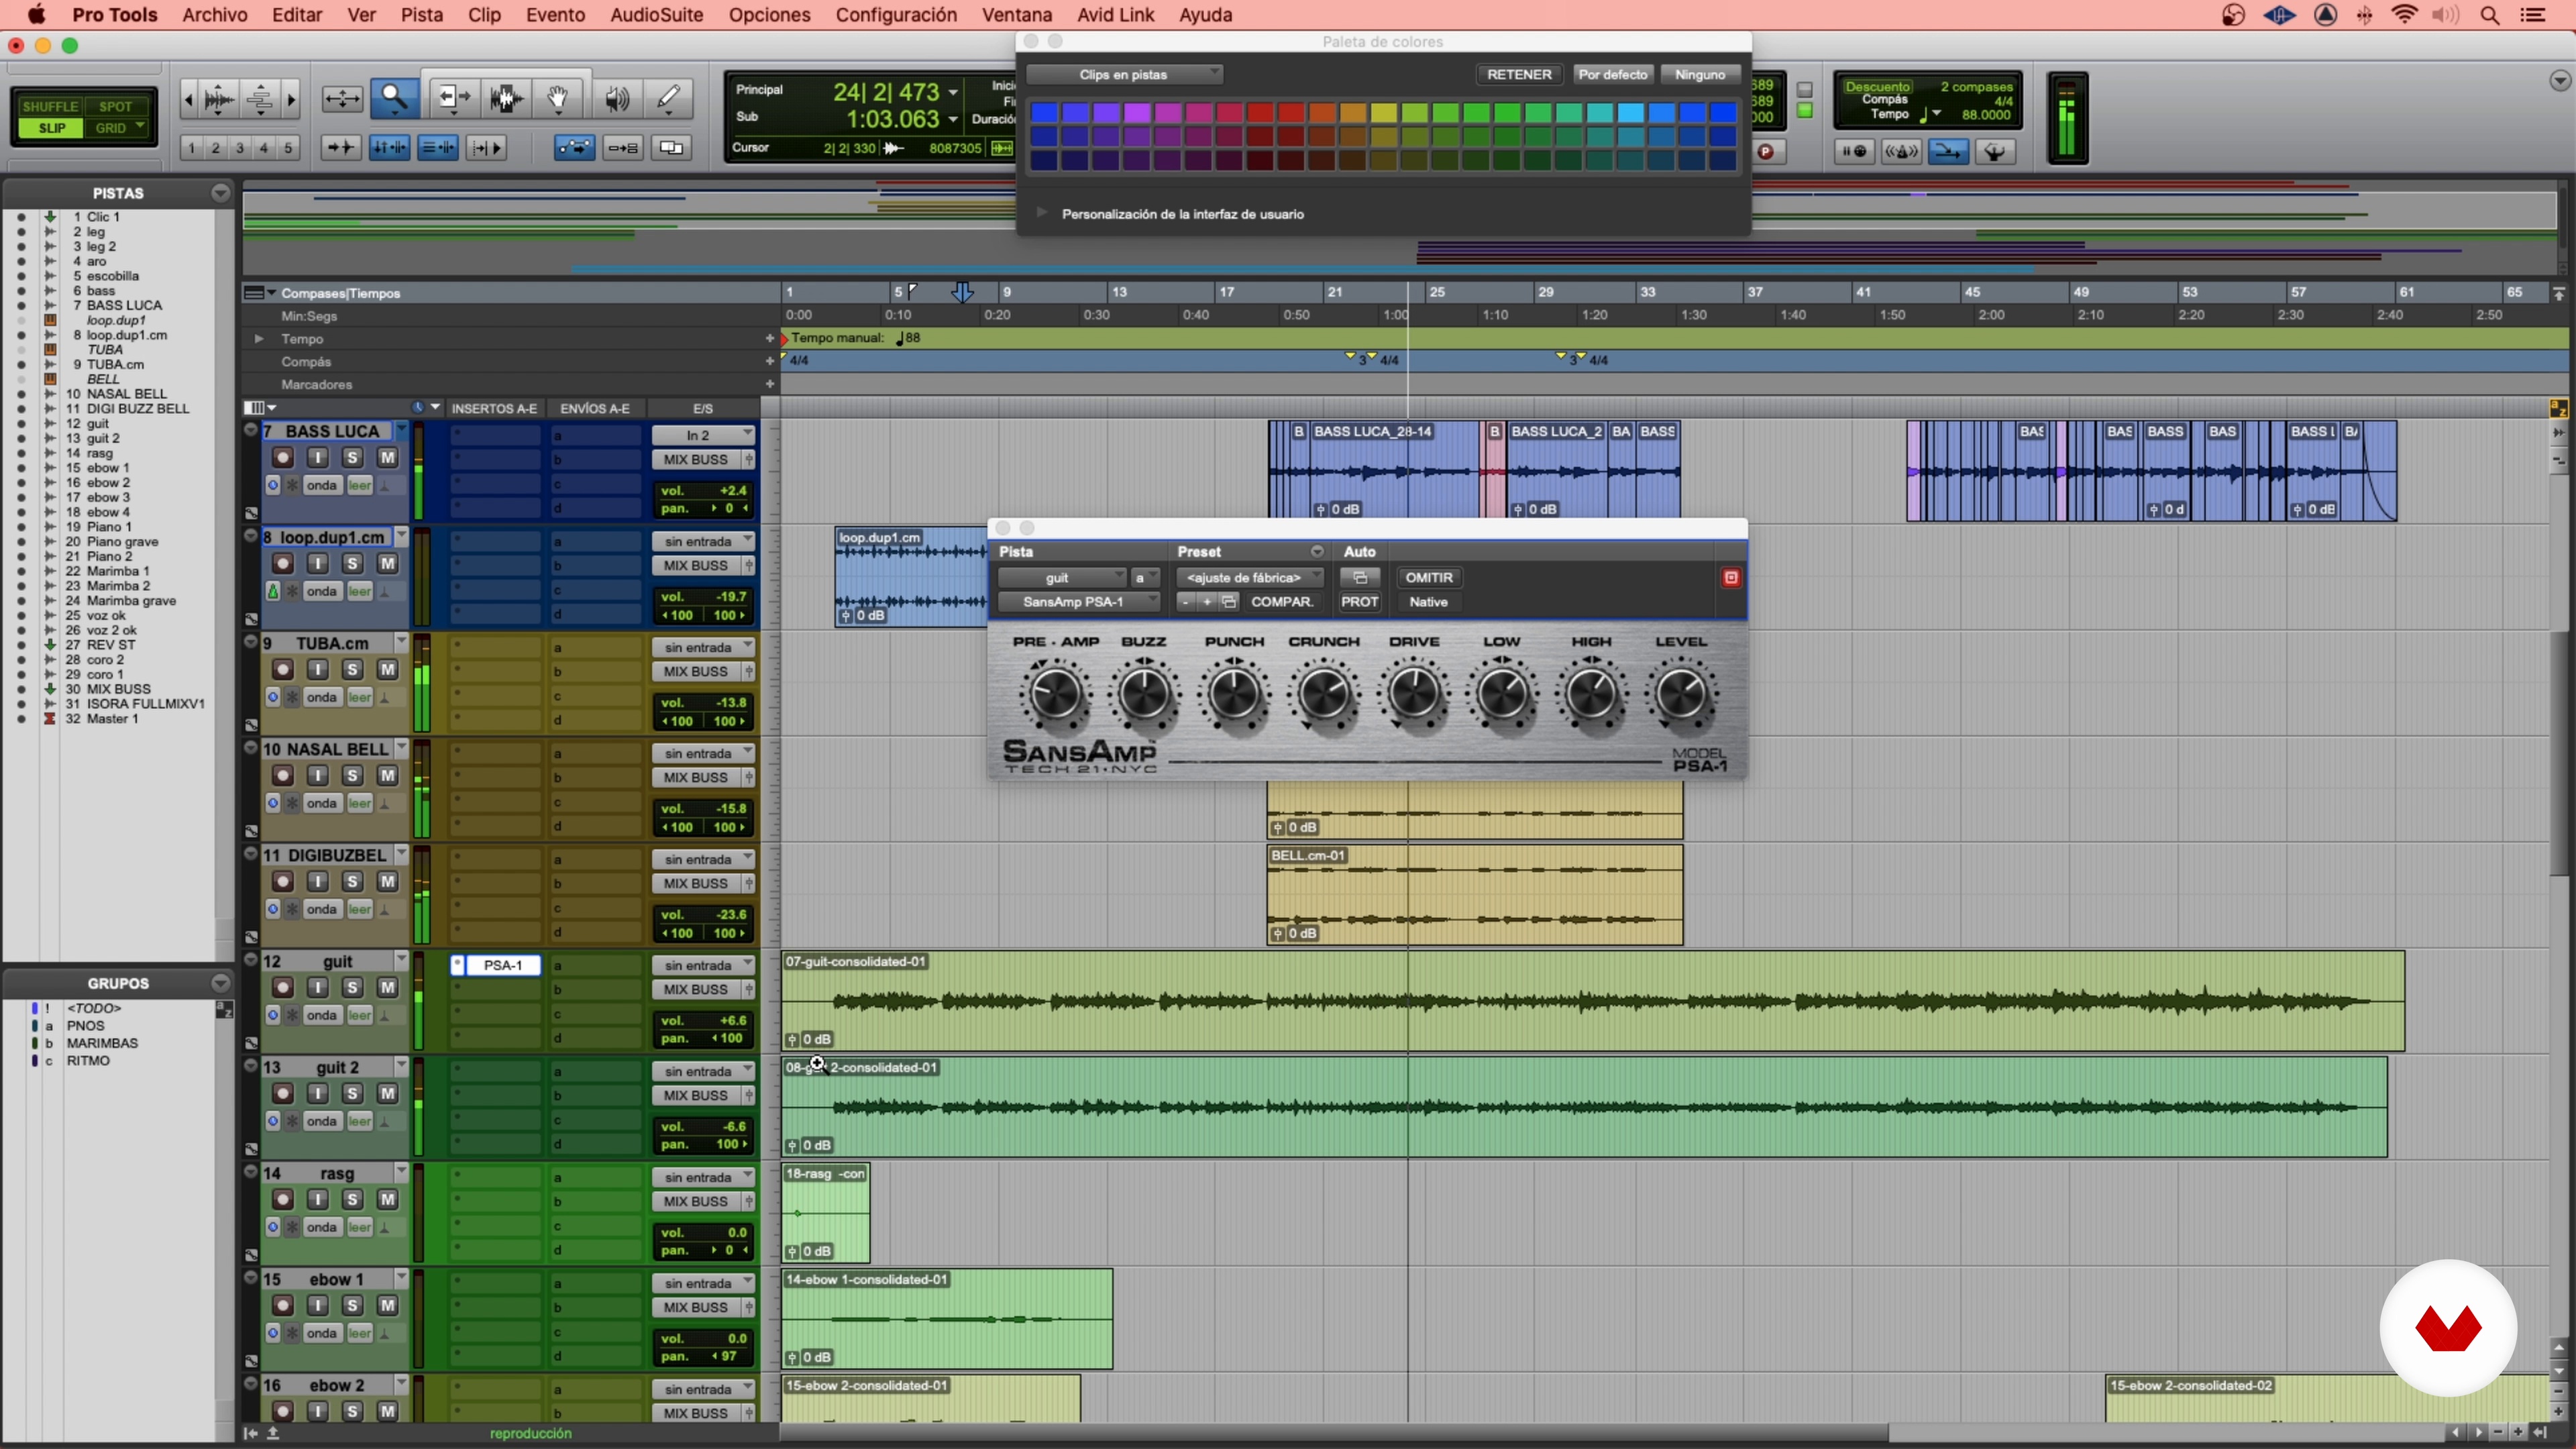The width and height of the screenshot is (2576, 1449).
Task: Pick the top-row magenta color swatch
Action: tap(1167, 112)
